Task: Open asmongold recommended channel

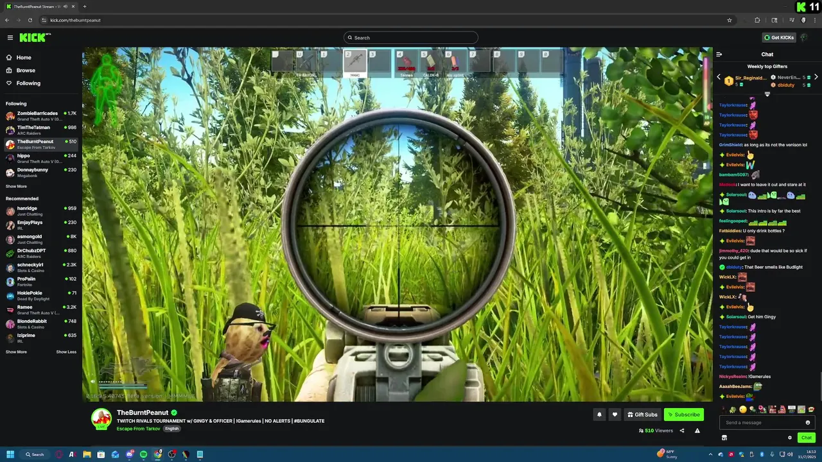Action: (x=40, y=239)
